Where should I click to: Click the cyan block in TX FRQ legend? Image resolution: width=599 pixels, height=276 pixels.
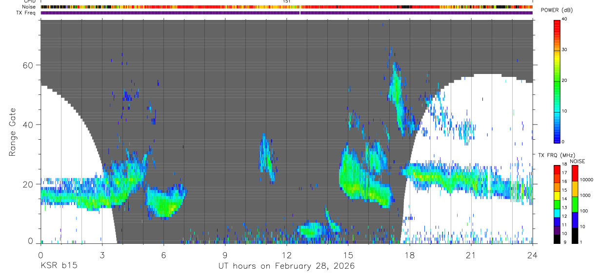557,213
